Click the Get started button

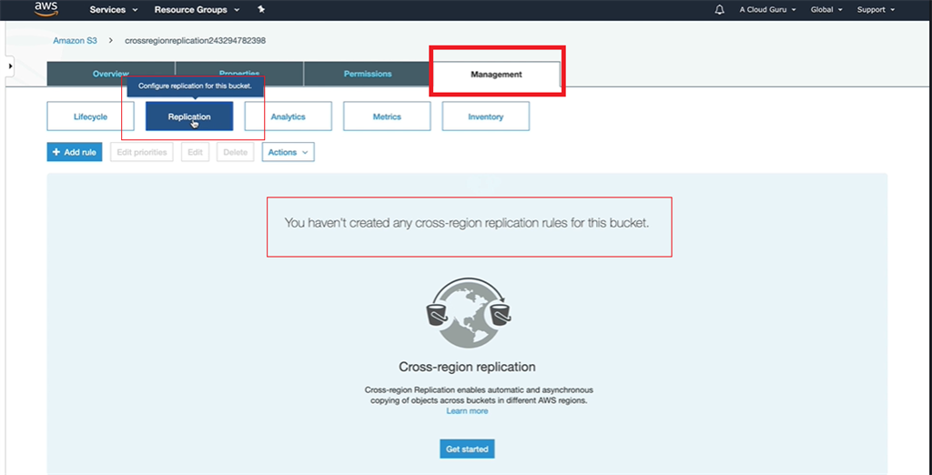tap(467, 449)
